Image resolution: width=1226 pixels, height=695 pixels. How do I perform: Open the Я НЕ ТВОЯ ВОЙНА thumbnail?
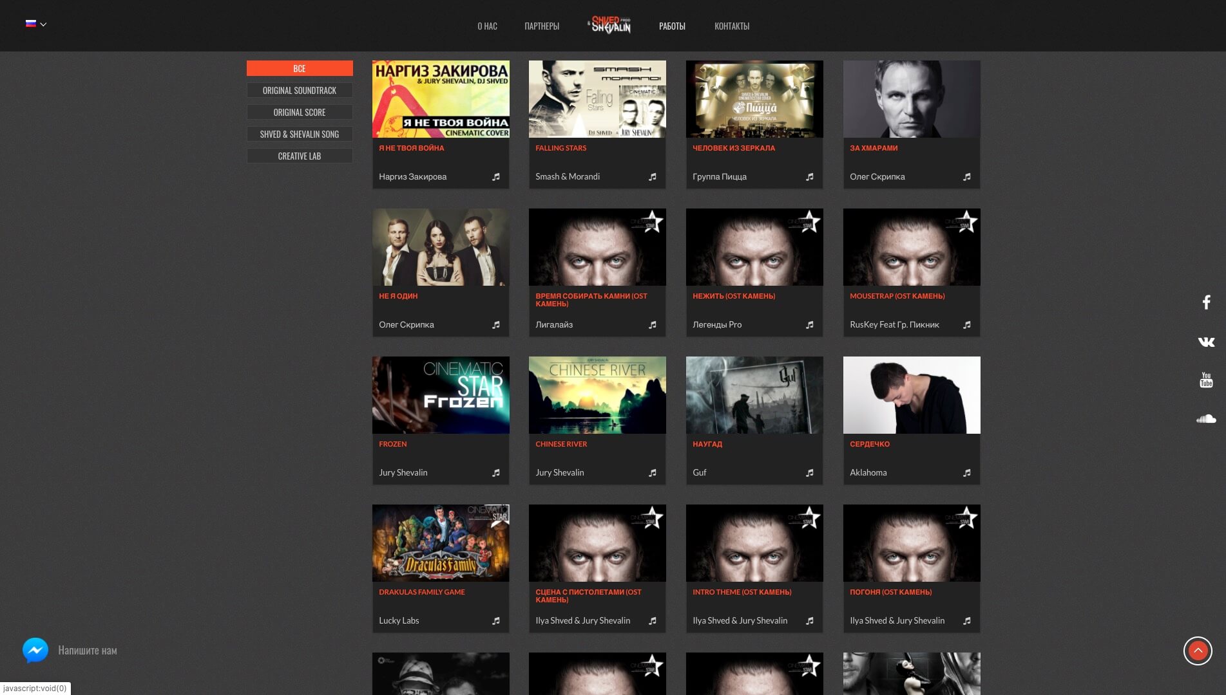[x=441, y=99]
